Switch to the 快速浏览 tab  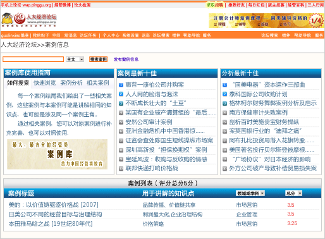[45, 83]
